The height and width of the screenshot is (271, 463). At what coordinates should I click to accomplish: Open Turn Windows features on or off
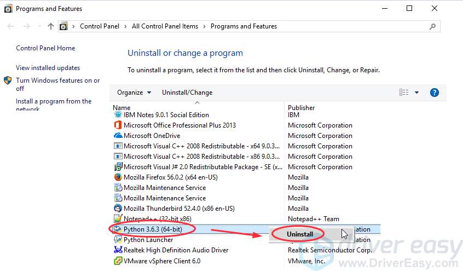tap(57, 84)
